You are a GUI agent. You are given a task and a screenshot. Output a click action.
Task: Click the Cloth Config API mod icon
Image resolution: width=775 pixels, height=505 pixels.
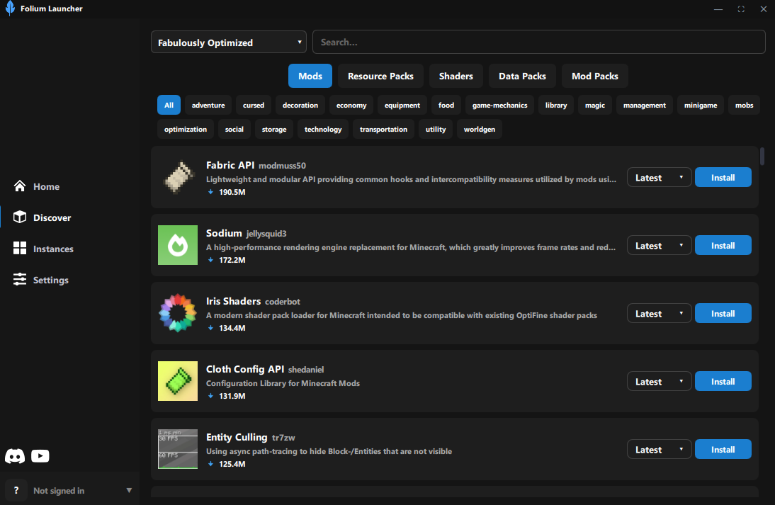pyautogui.click(x=177, y=381)
